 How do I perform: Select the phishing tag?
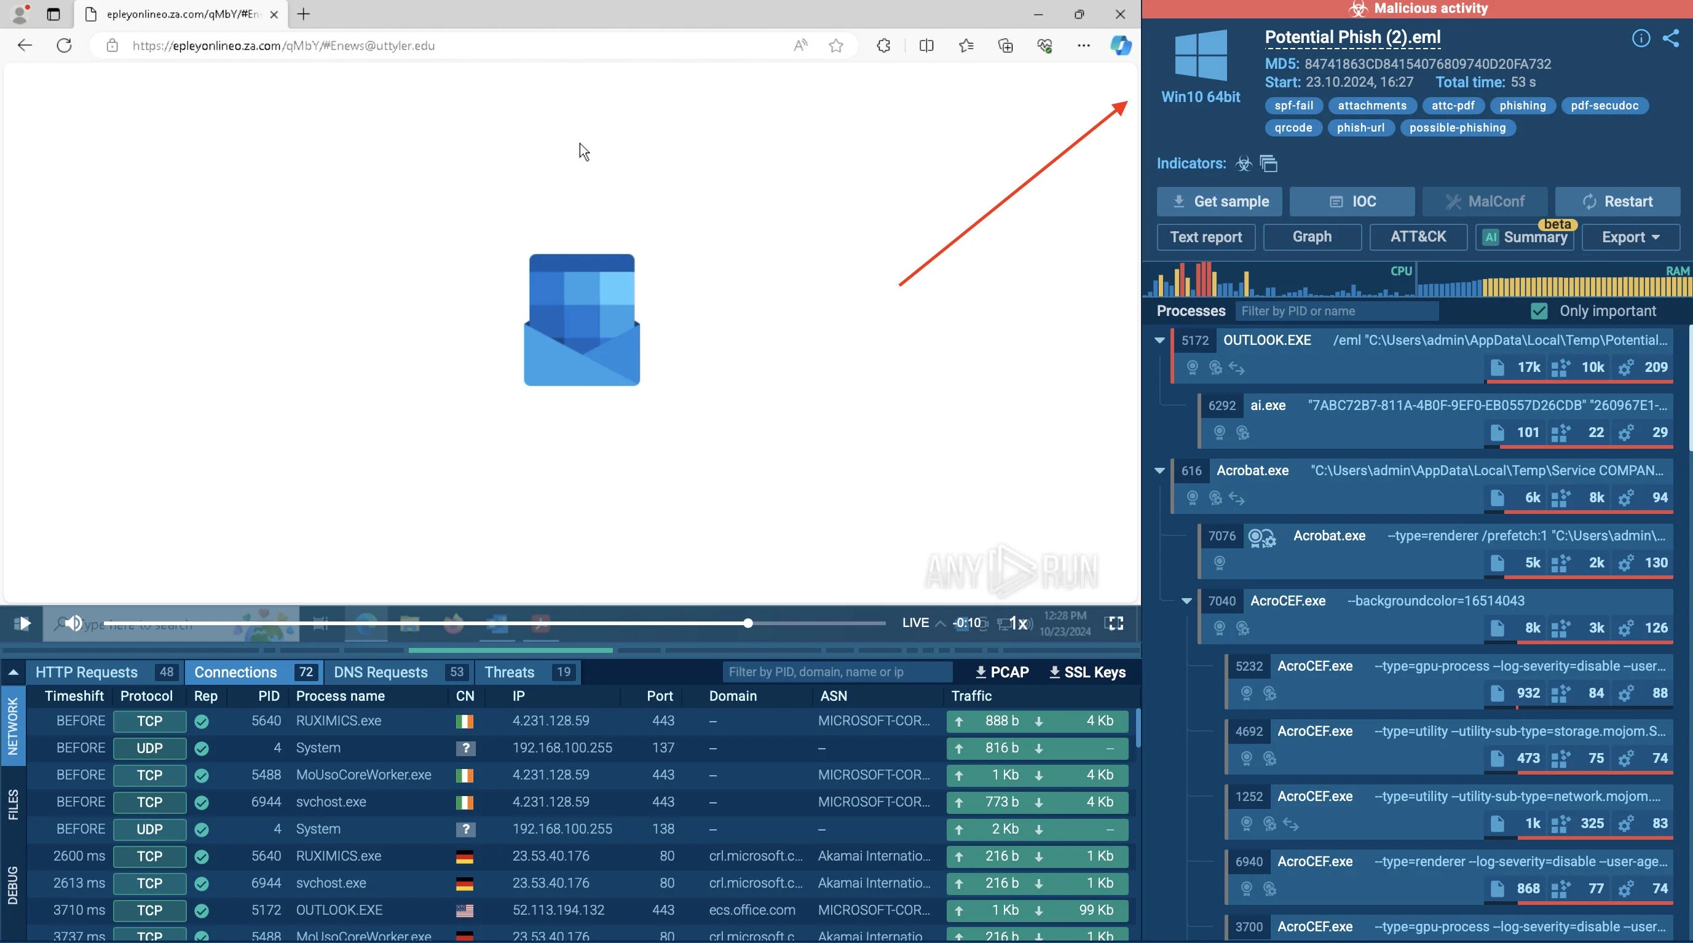pos(1522,106)
